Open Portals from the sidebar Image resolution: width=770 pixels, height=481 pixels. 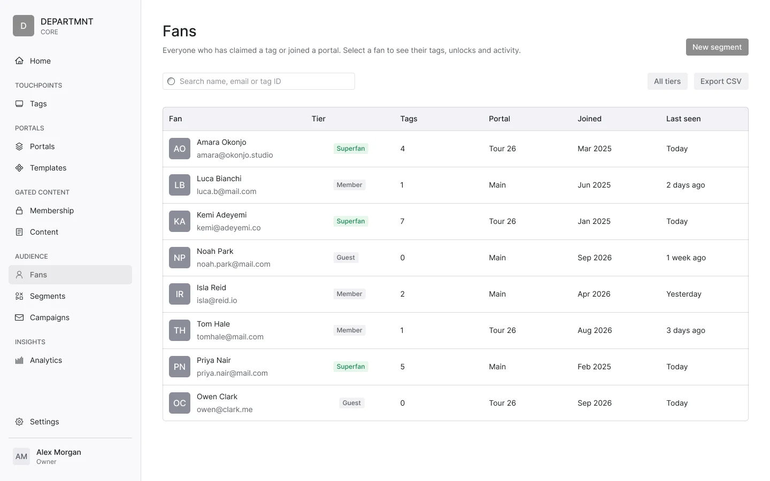coord(70,146)
